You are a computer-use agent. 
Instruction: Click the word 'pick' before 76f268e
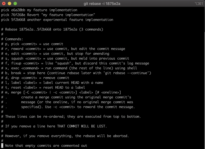(x=5, y=15)
